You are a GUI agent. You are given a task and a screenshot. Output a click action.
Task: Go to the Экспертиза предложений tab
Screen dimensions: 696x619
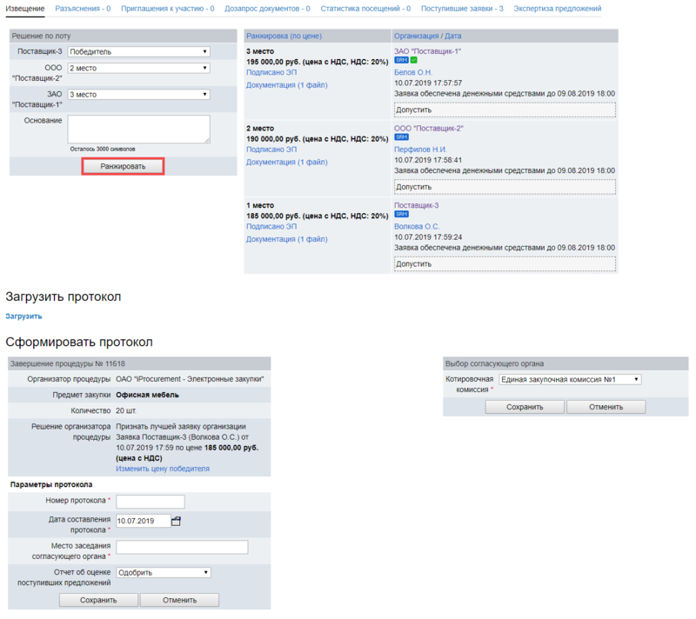tap(557, 9)
